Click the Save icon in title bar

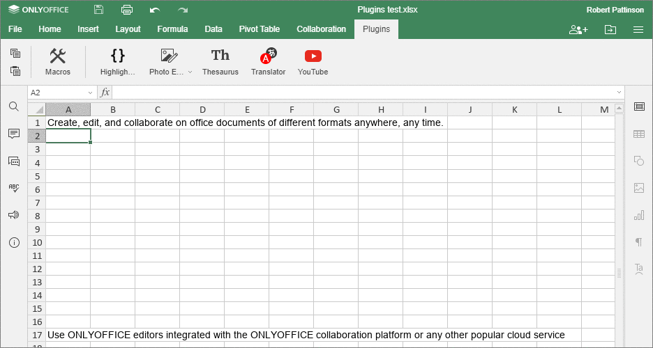98,10
